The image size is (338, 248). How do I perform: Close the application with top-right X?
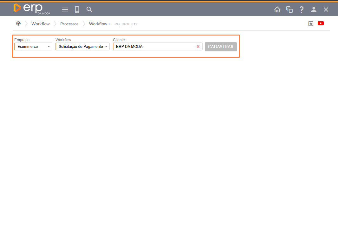pos(326,10)
